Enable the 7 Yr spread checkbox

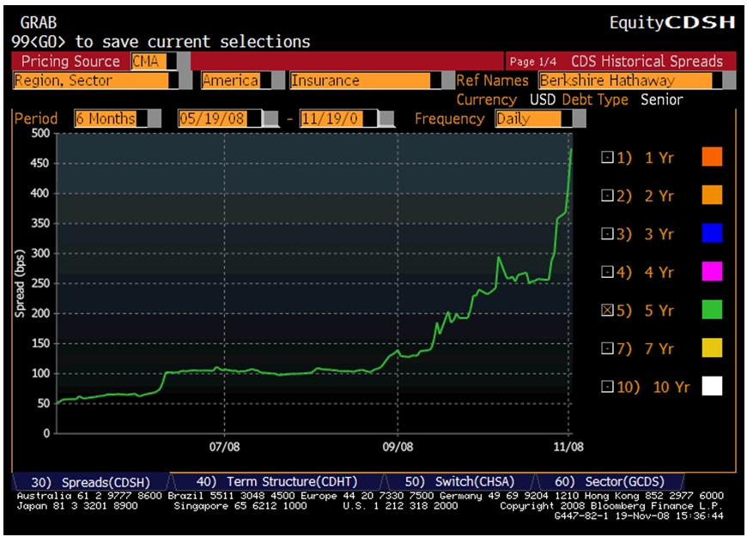[x=607, y=348]
